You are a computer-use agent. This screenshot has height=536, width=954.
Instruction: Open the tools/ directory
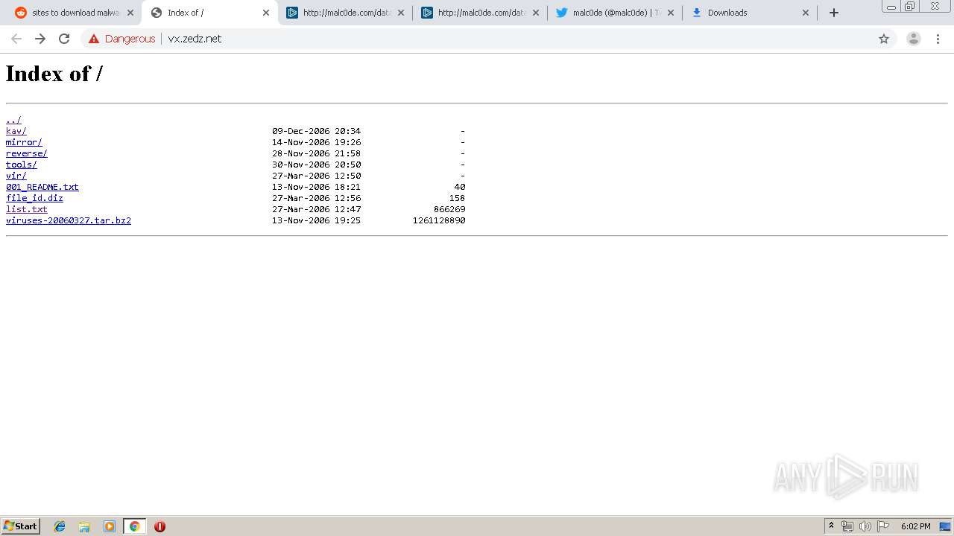(x=22, y=165)
